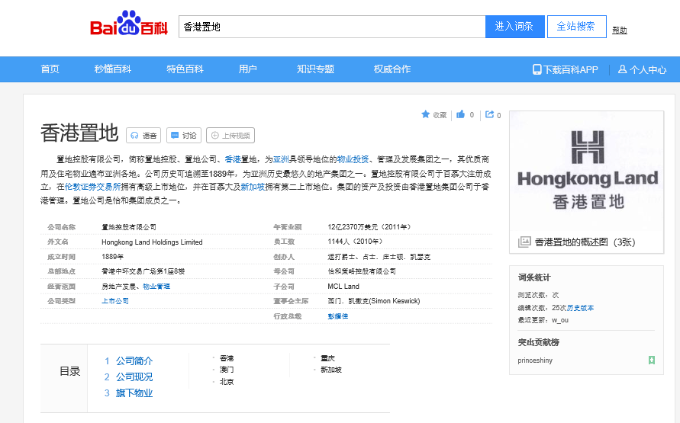680x423 pixels.
Task: Open the 上市公司 link in 公司类型 row
Action: coord(115,301)
